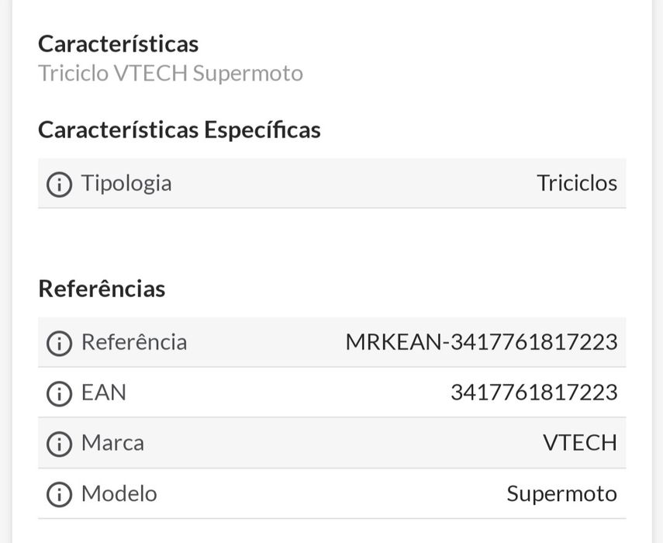Image resolution: width=663 pixels, height=543 pixels.
Task: Click the Triciclo VTECH Supermoto subtitle
Action: 170,73
